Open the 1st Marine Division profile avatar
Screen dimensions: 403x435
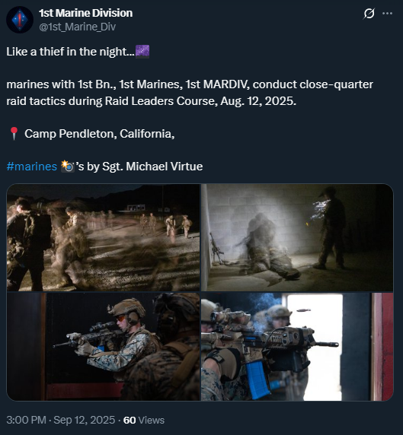click(x=20, y=20)
